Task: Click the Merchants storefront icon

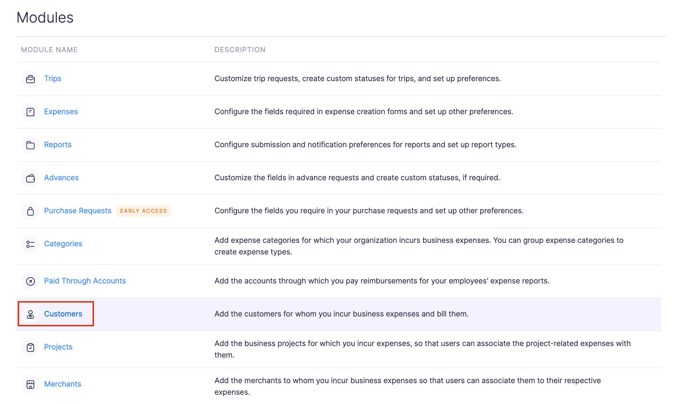Action: point(30,384)
